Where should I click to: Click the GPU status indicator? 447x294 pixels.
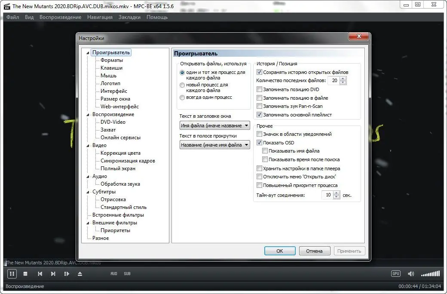(395, 273)
